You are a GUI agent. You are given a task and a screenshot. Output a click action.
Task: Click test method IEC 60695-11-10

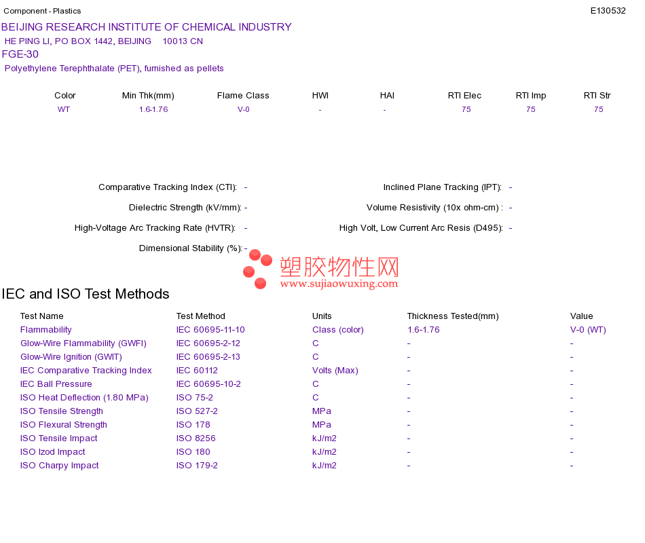coord(210,330)
